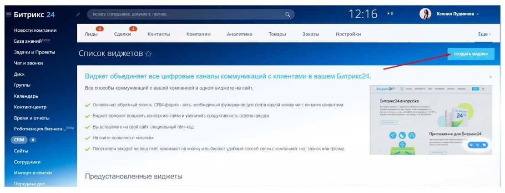Click the magnifier search icon

click(x=288, y=15)
